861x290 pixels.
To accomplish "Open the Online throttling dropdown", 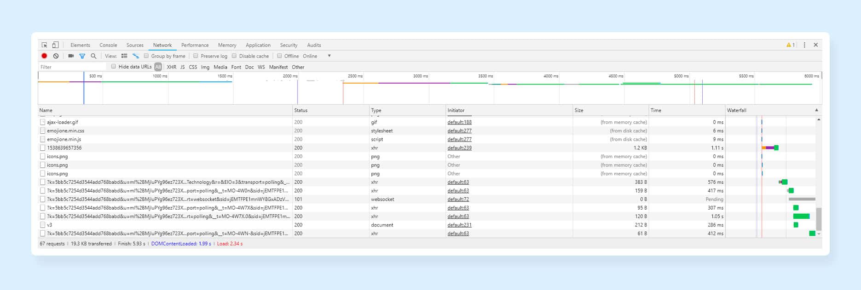I will click(x=329, y=56).
